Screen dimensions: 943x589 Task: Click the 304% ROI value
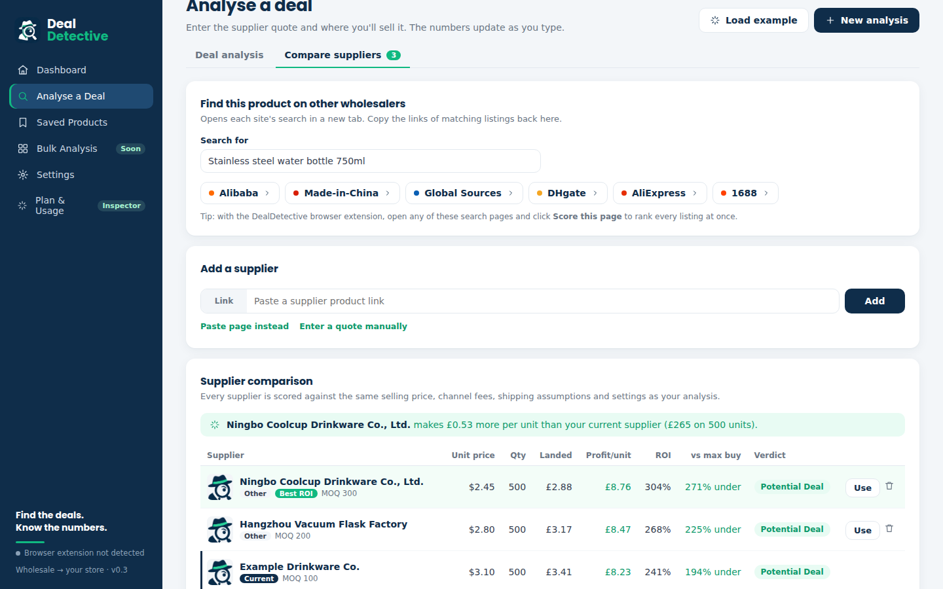click(x=657, y=487)
